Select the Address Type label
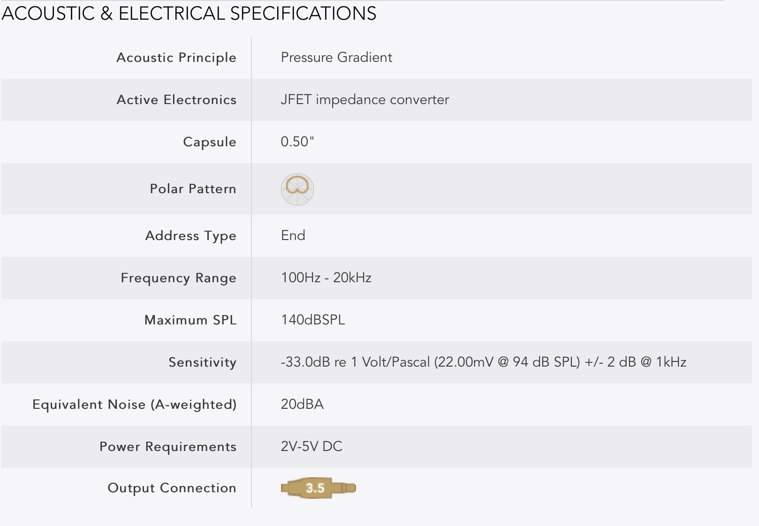This screenshot has width=759, height=526. (191, 236)
